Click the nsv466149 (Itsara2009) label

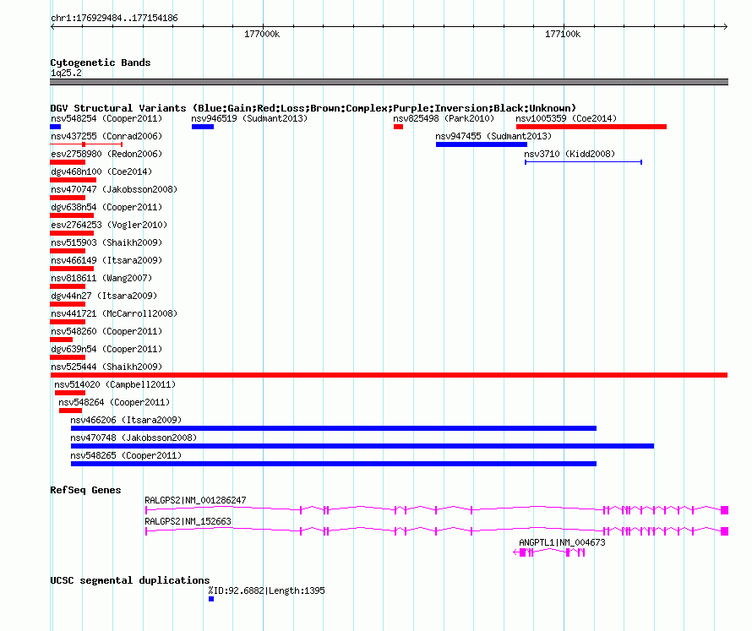106,260
